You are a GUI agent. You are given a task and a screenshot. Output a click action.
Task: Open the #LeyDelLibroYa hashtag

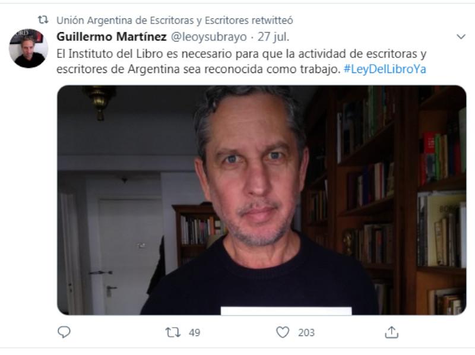point(385,69)
